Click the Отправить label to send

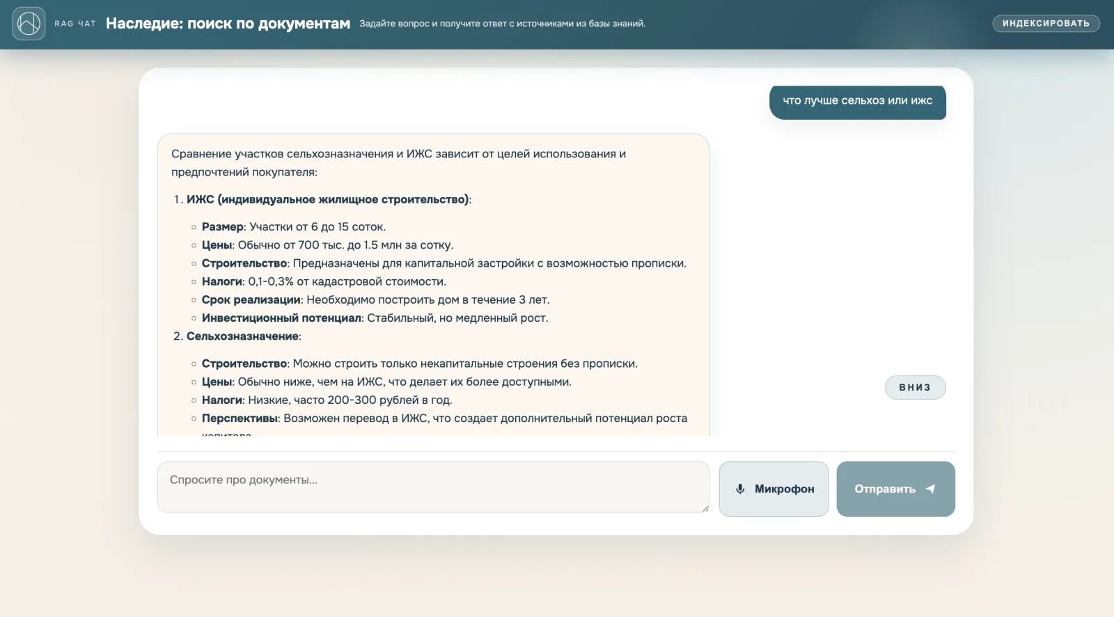pos(885,489)
